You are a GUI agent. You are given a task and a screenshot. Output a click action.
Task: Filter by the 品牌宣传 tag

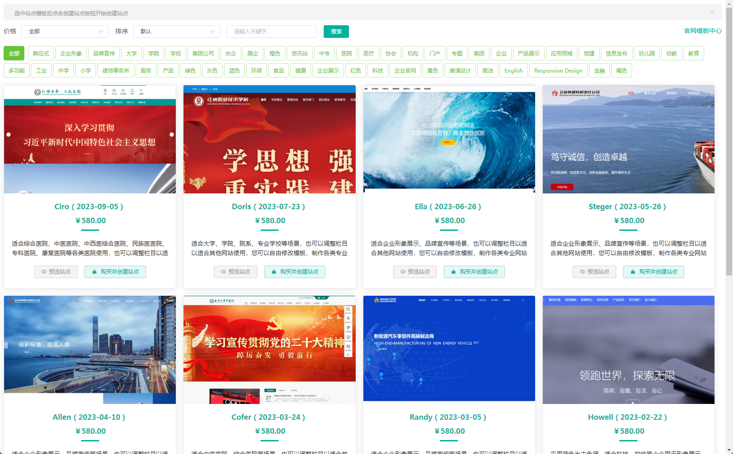tap(104, 53)
